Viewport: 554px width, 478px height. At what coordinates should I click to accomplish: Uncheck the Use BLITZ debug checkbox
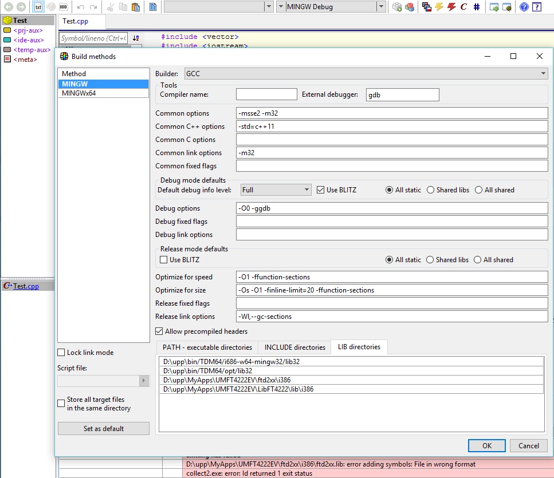[x=321, y=190]
